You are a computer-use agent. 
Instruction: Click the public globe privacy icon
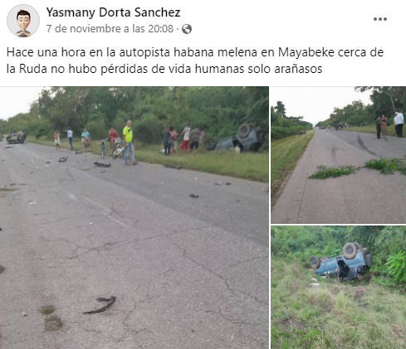coord(187,29)
